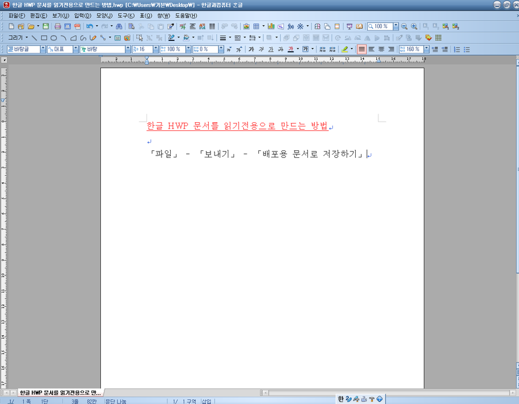Image resolution: width=519 pixels, height=404 pixels.
Task: Increase paragraph left indent
Action: [x=445, y=50]
